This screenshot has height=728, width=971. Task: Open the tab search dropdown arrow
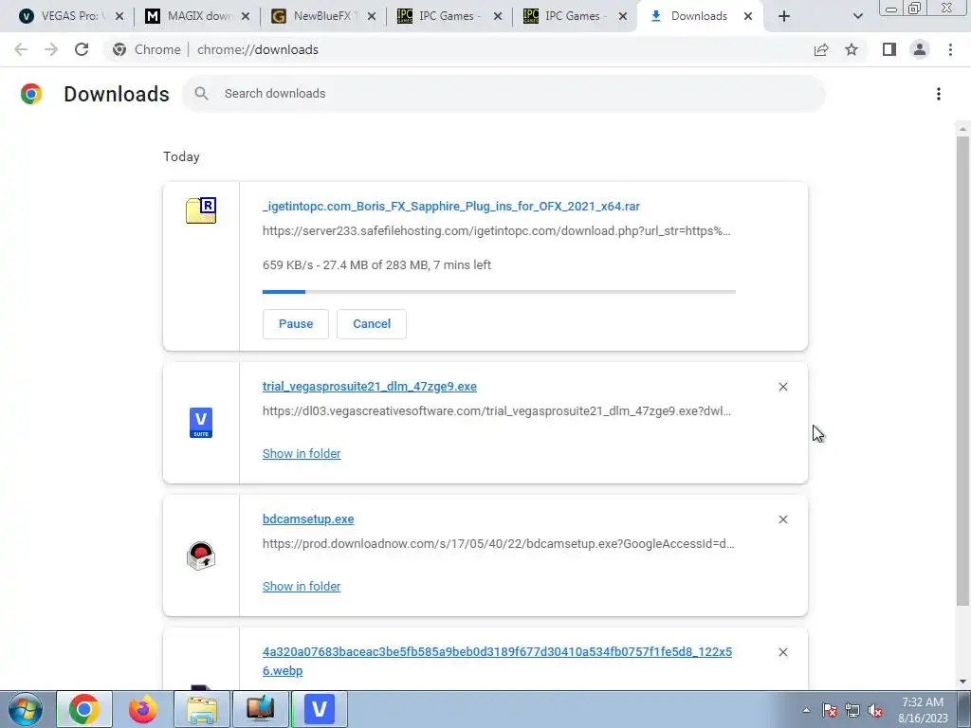tap(857, 16)
